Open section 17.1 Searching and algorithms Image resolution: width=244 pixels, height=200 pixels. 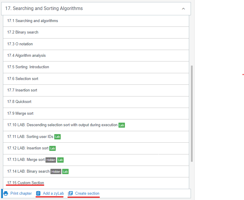[33, 21]
